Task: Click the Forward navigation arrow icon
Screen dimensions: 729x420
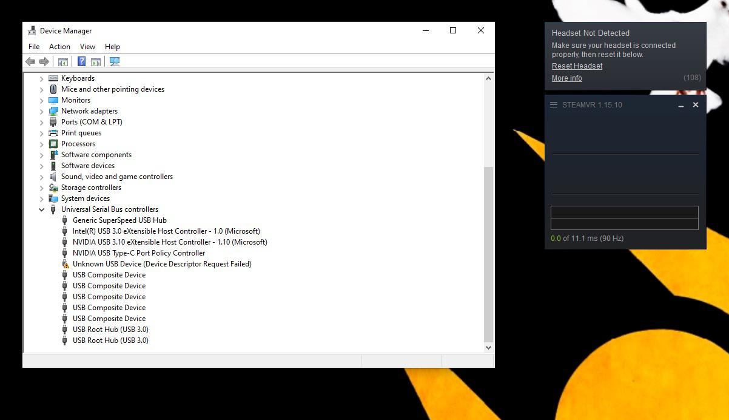Action: pos(44,61)
